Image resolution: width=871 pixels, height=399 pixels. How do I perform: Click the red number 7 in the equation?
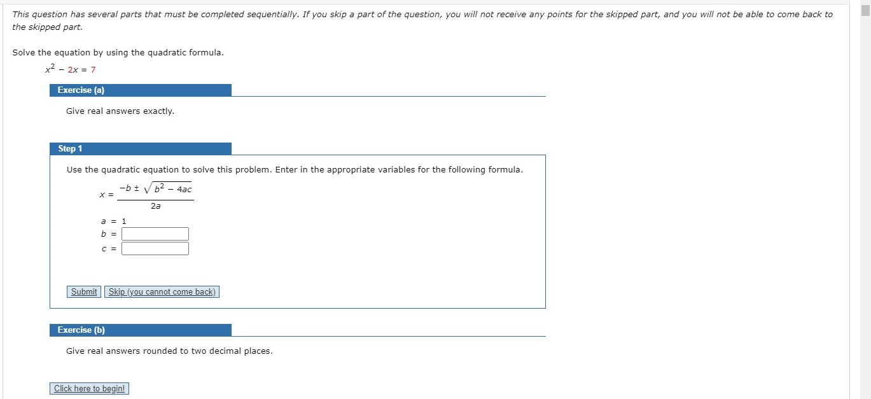[x=93, y=69]
